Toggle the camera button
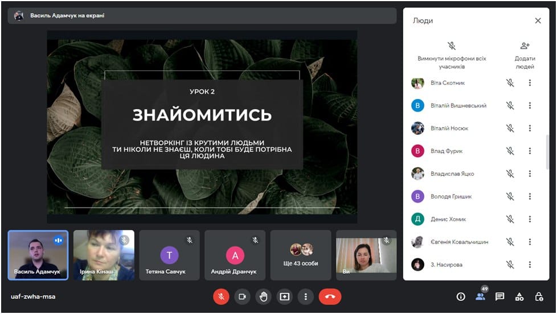 tap(242, 296)
